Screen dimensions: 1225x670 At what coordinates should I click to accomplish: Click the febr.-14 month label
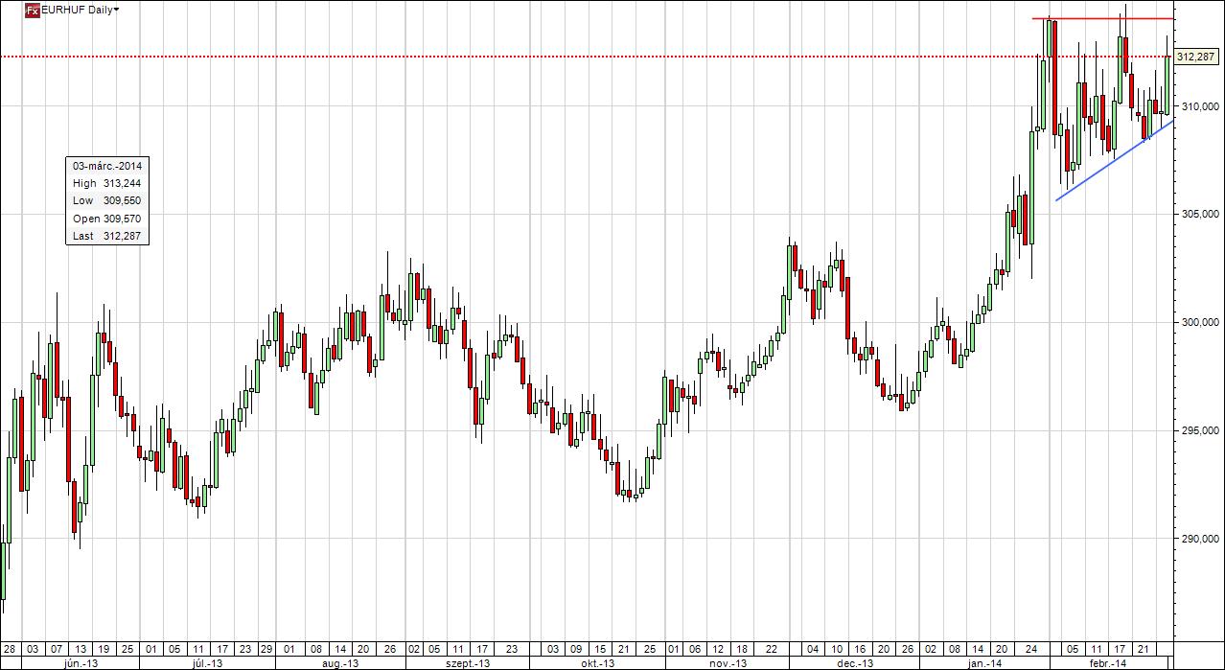pos(1107,663)
